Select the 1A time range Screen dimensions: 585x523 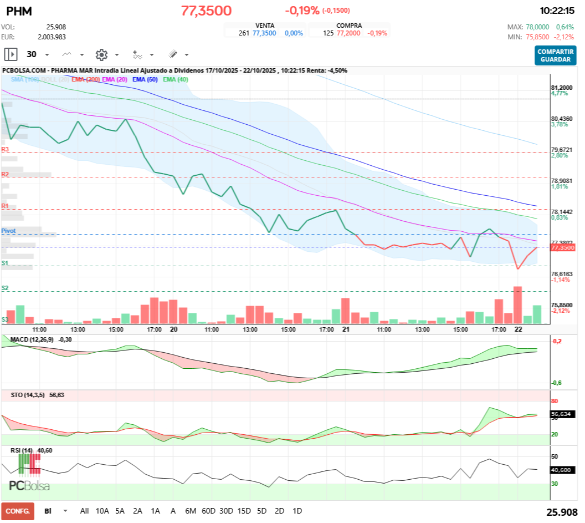[x=155, y=511]
